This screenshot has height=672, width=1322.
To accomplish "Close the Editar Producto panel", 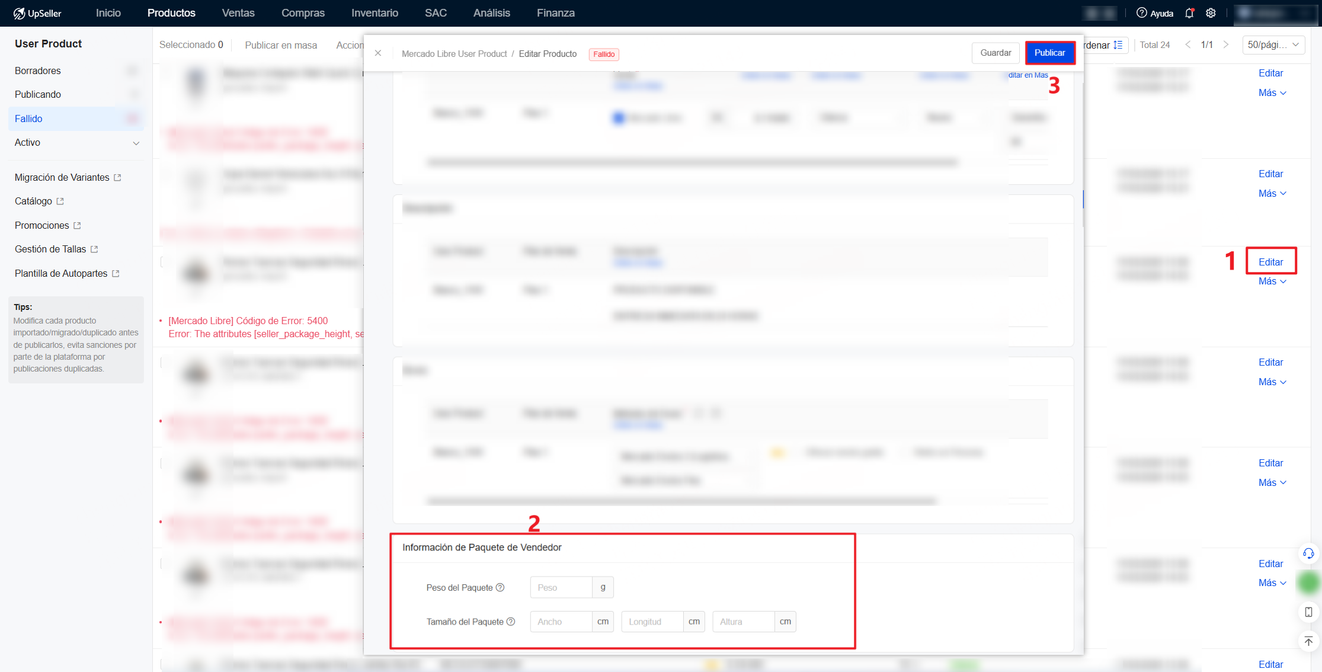I will tap(378, 53).
